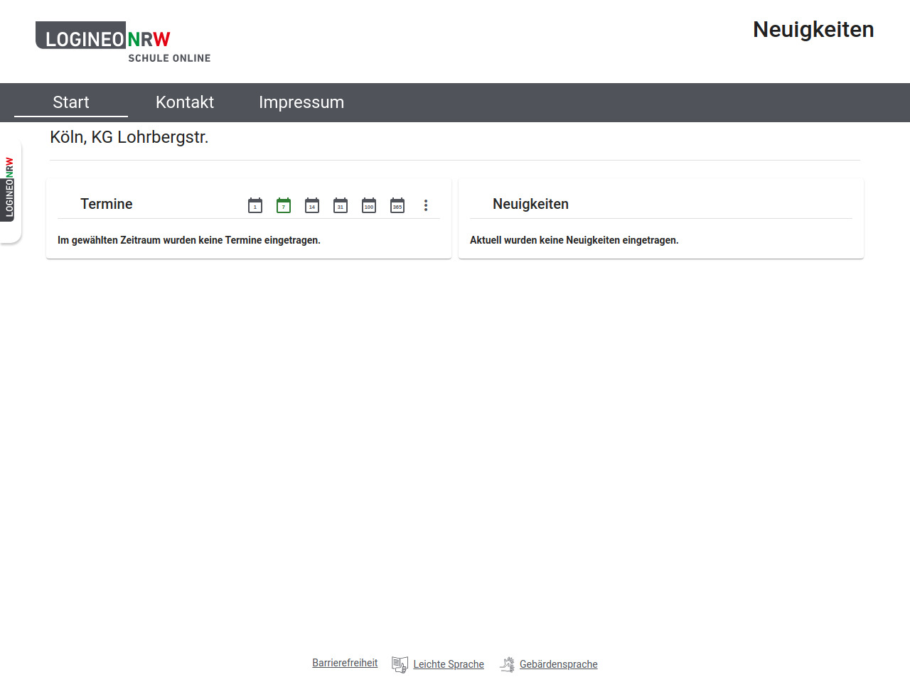910x682 pixels.
Task: Select the 14-day calendar range icon
Action: pyautogui.click(x=312, y=205)
